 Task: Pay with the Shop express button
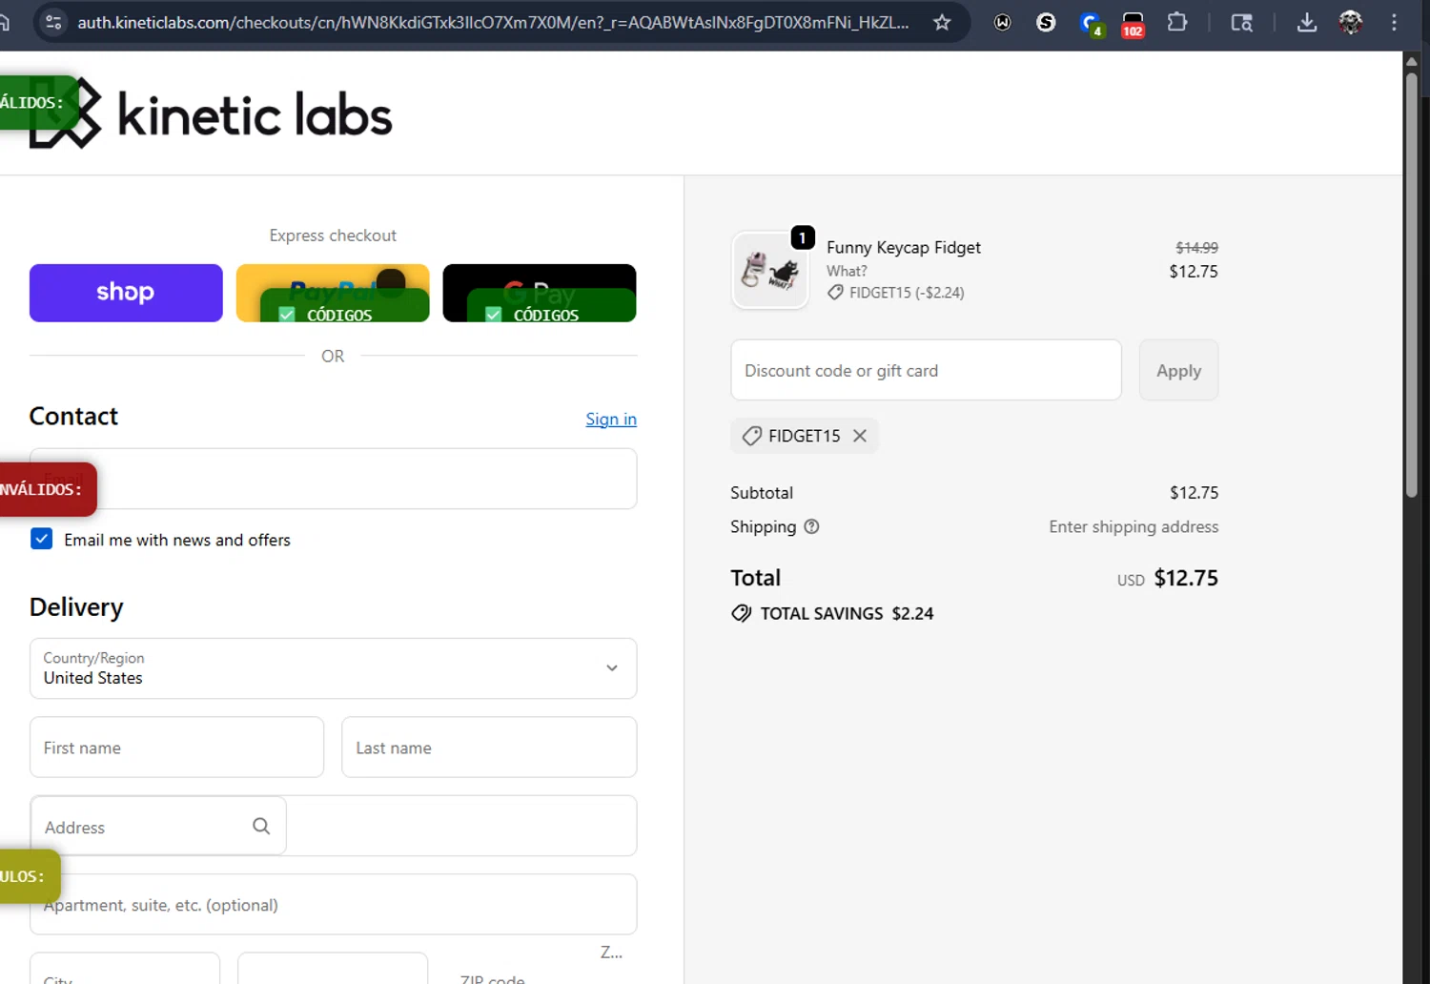(126, 293)
